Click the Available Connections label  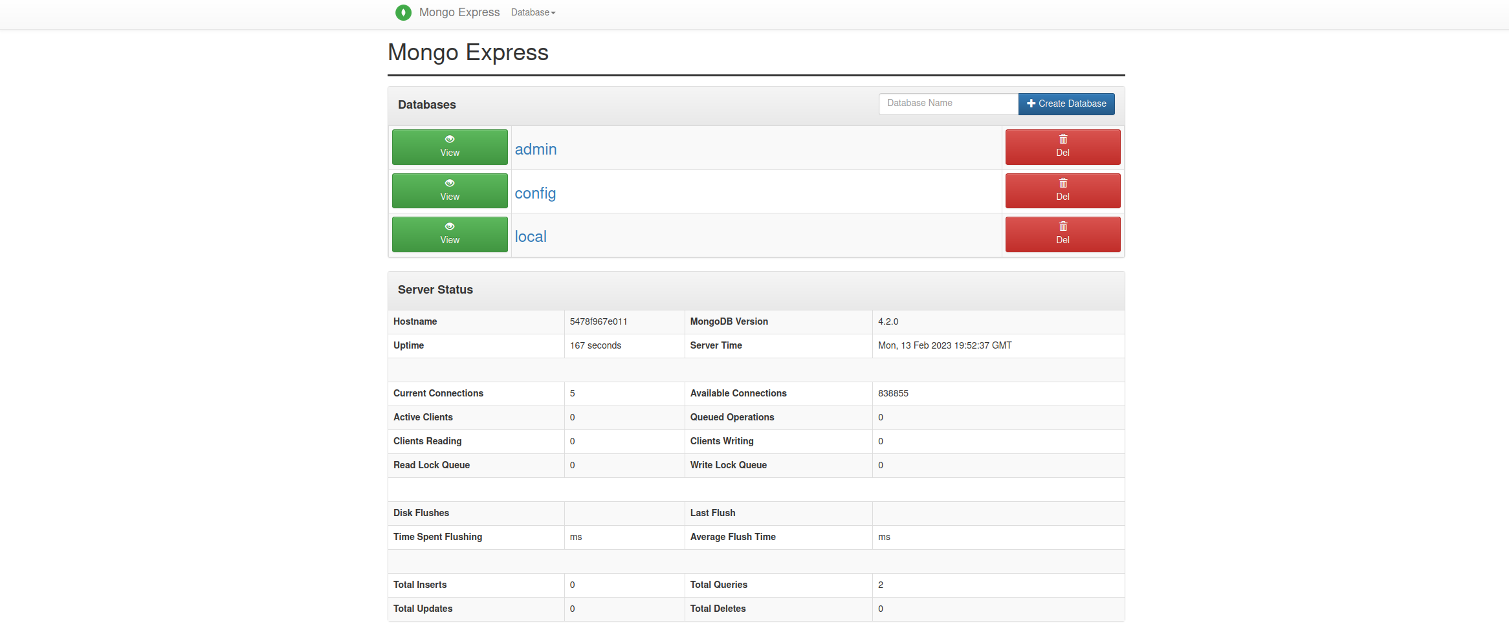[738, 393]
